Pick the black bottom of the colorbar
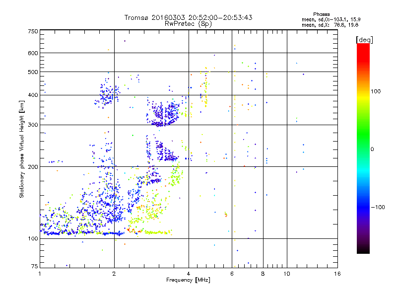The image size is (397, 298). coord(363,251)
